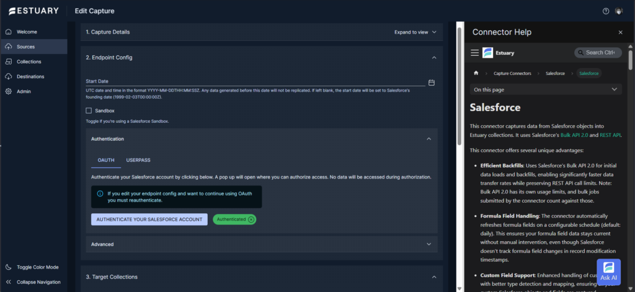Screen dimensions: 635x292
Task: Click the Connector Help title
Action: pos(502,32)
